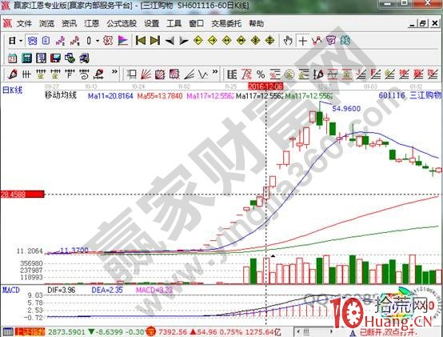This screenshot has width=443, height=337.
Task: Open the calendar 21 icon
Action: point(12,58)
